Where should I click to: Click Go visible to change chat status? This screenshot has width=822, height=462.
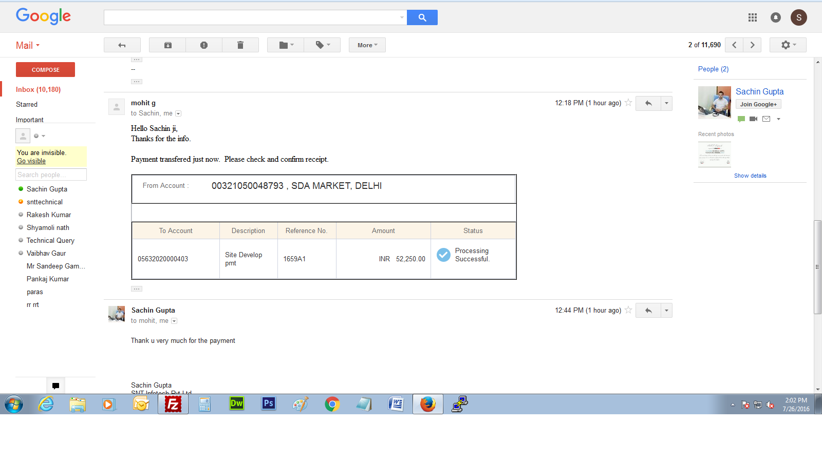click(31, 161)
